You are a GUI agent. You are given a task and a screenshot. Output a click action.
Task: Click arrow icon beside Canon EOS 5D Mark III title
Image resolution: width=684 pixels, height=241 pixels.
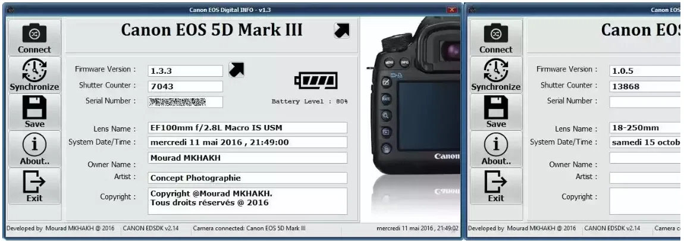pos(341,30)
